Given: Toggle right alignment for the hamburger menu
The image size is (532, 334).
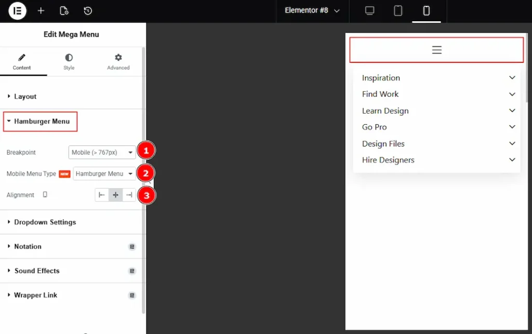Looking at the screenshot, I should coord(129,195).
